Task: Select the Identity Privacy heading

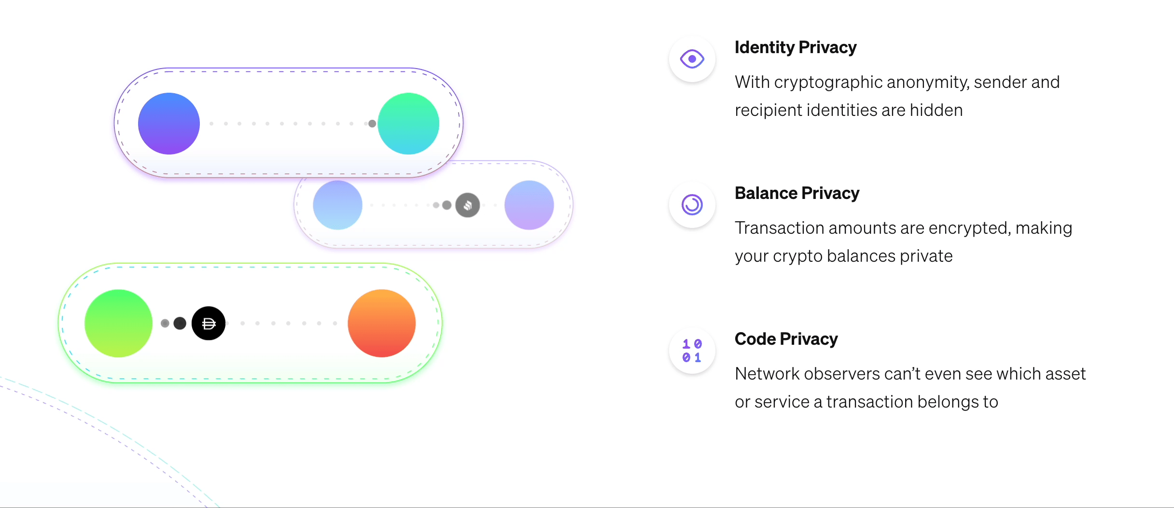Action: pos(795,47)
